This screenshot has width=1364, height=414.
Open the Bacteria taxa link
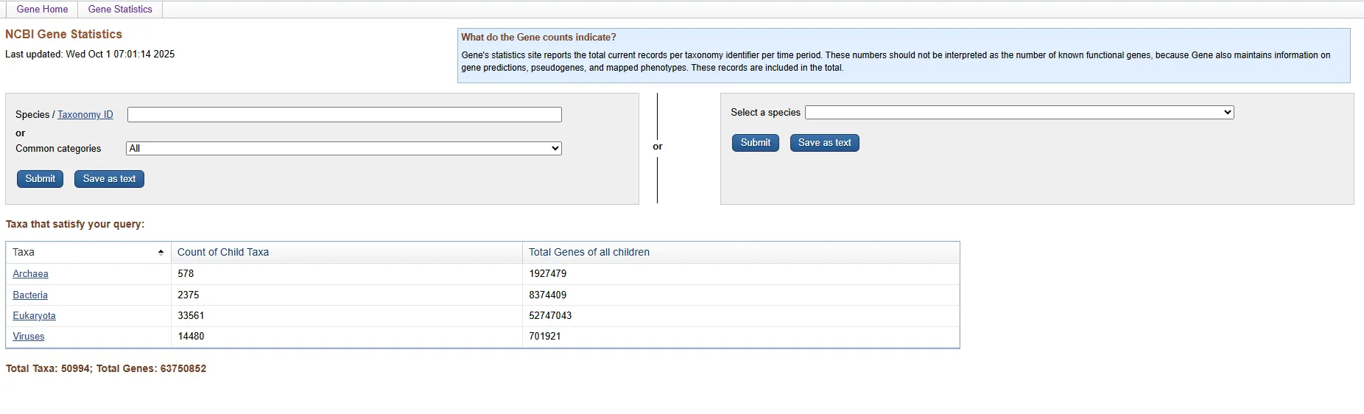[30, 295]
